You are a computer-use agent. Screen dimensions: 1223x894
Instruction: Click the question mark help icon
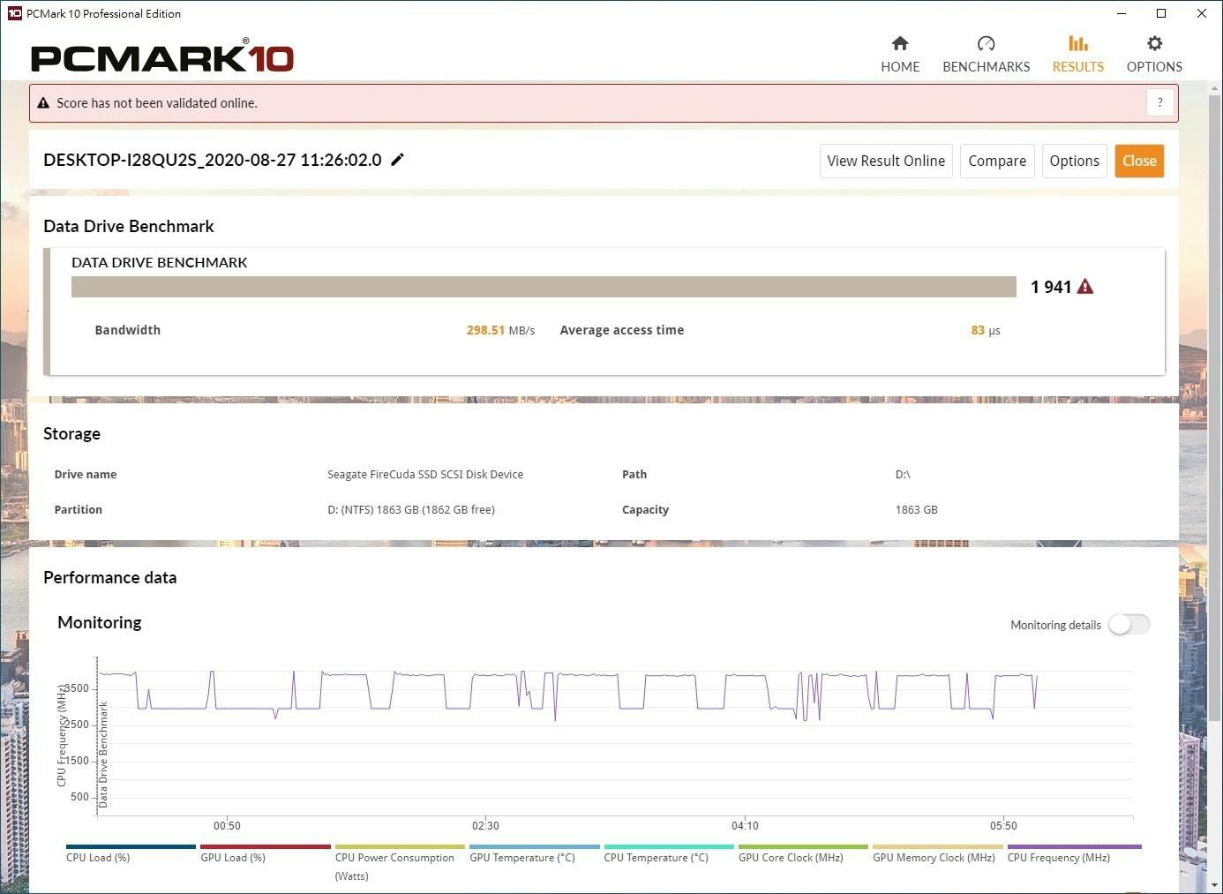(1159, 102)
